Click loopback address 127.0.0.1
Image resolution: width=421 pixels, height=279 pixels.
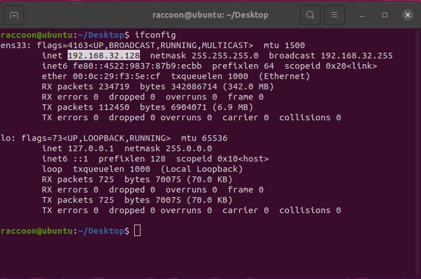[x=91, y=148]
